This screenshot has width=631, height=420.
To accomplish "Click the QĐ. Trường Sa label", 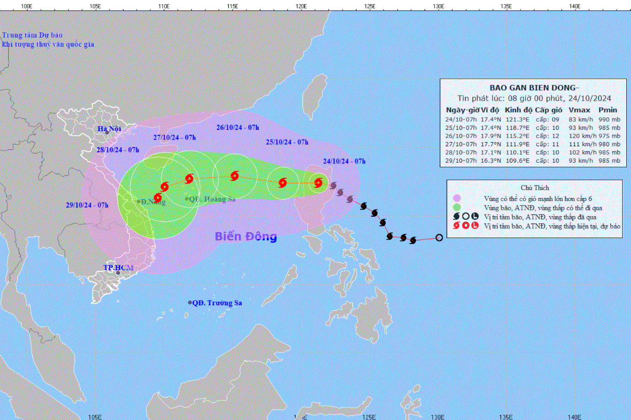I will (x=217, y=303).
